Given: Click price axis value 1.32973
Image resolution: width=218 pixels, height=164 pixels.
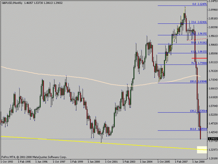Looking at the screenshot, I should point(213,150).
